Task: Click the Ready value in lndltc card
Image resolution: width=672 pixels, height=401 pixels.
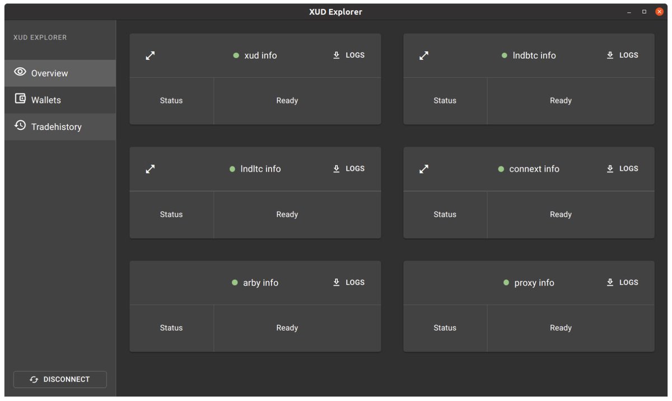Action: (287, 215)
